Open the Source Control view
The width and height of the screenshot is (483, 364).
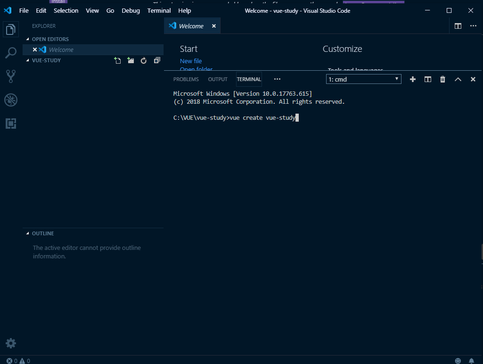[11, 76]
